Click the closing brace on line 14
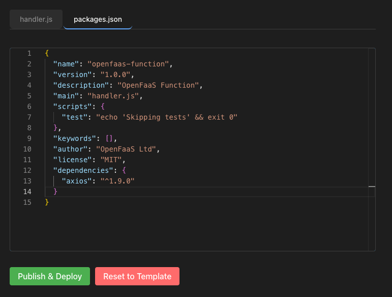 click(x=55, y=192)
